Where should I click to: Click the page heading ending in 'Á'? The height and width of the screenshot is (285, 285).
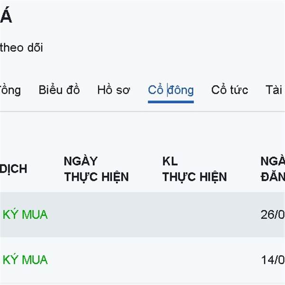tap(6, 17)
